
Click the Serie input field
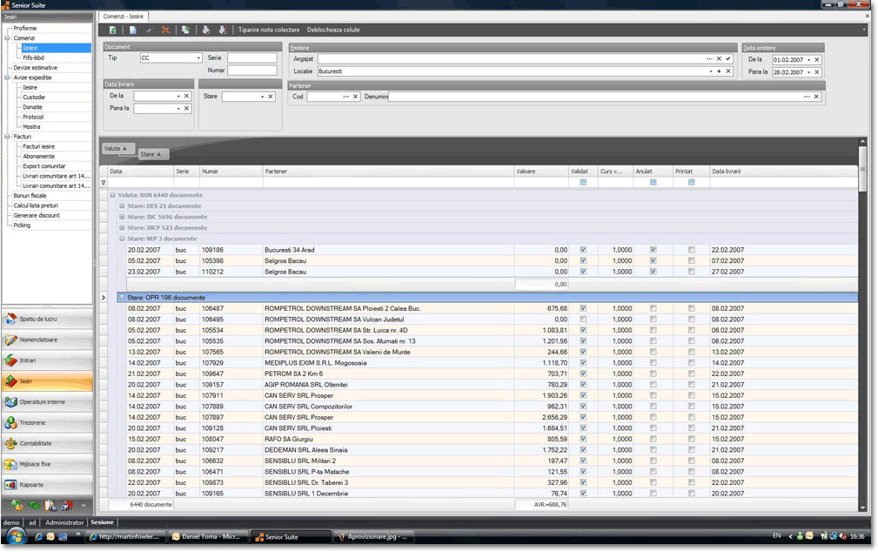[x=251, y=57]
